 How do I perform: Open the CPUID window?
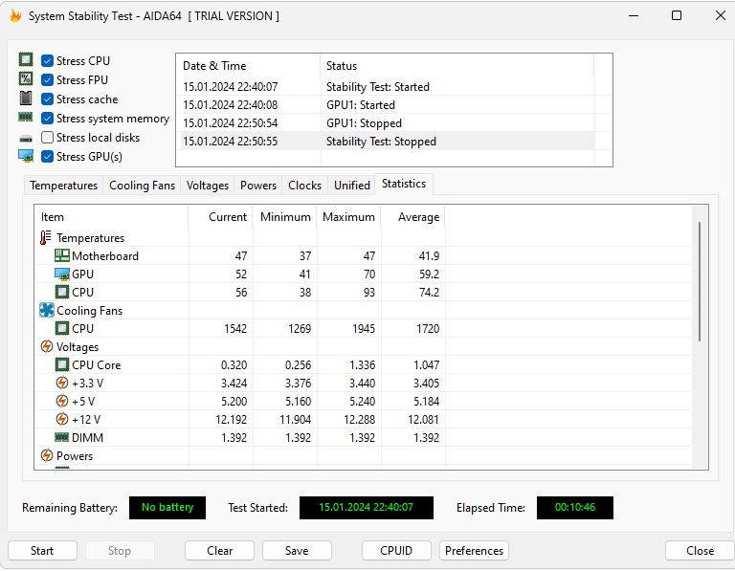click(396, 550)
